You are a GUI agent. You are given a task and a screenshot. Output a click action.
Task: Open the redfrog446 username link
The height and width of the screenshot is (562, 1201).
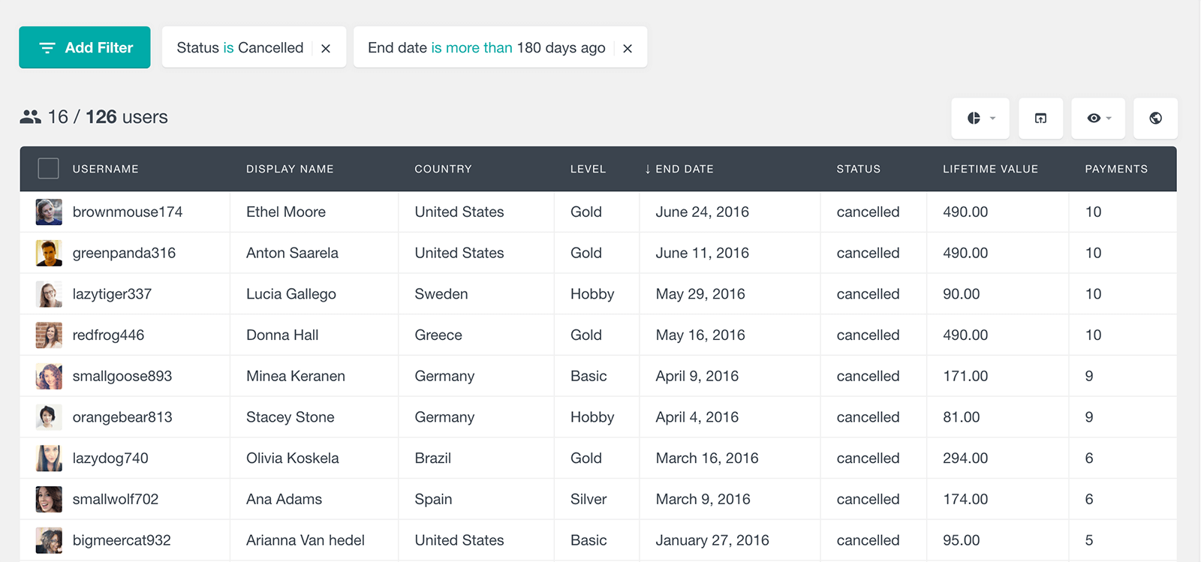[x=108, y=335]
